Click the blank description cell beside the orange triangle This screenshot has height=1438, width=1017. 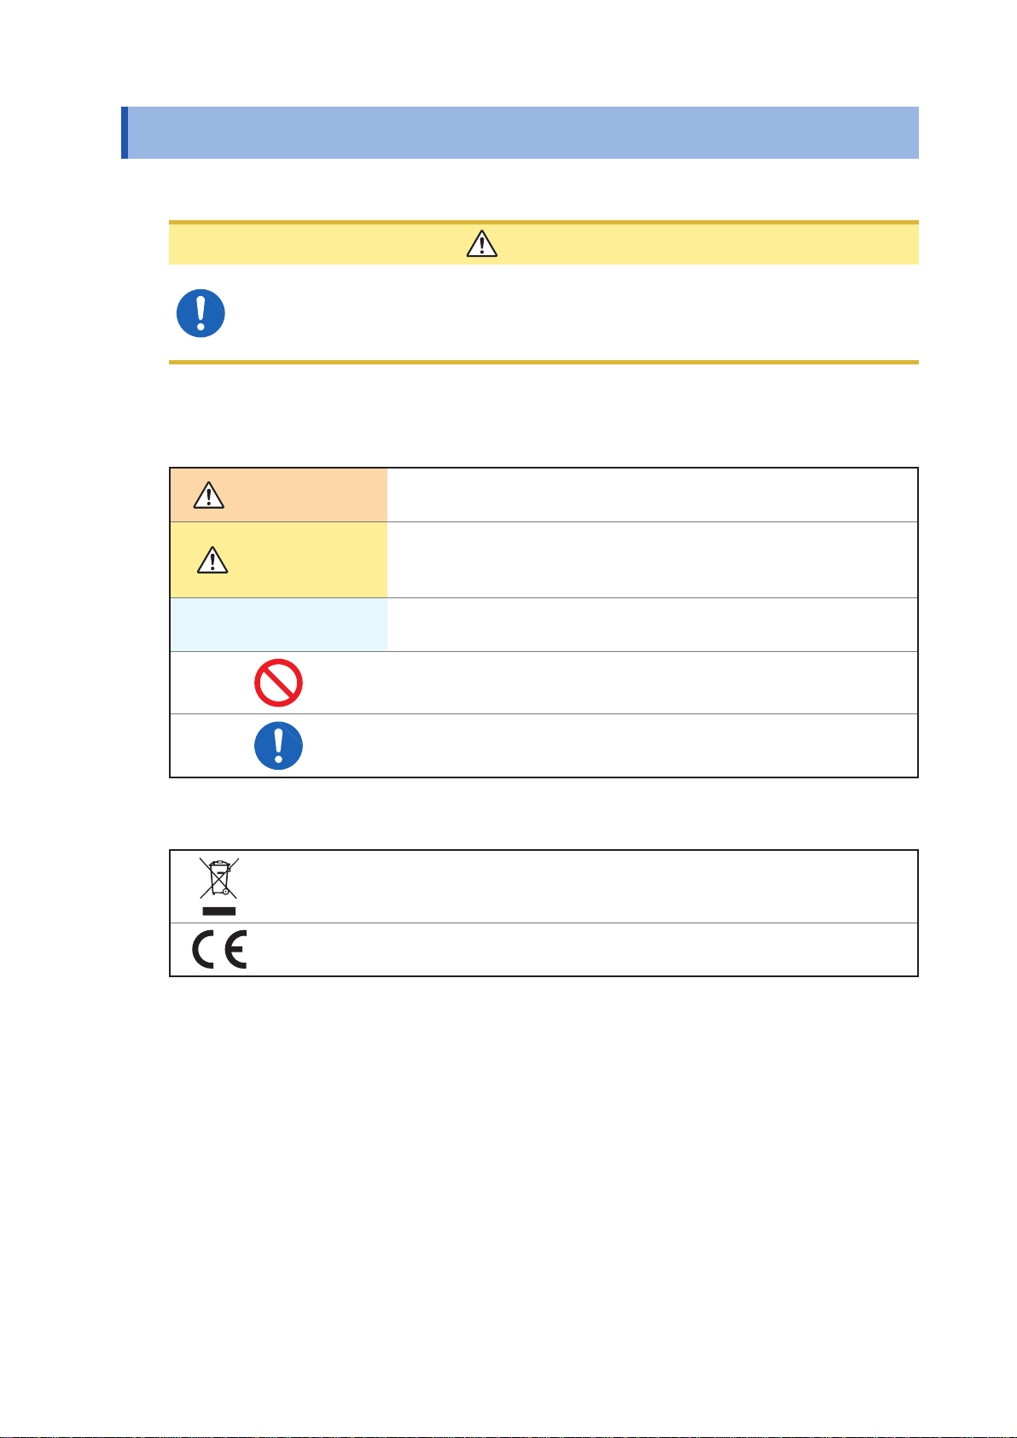pyautogui.click(x=652, y=495)
